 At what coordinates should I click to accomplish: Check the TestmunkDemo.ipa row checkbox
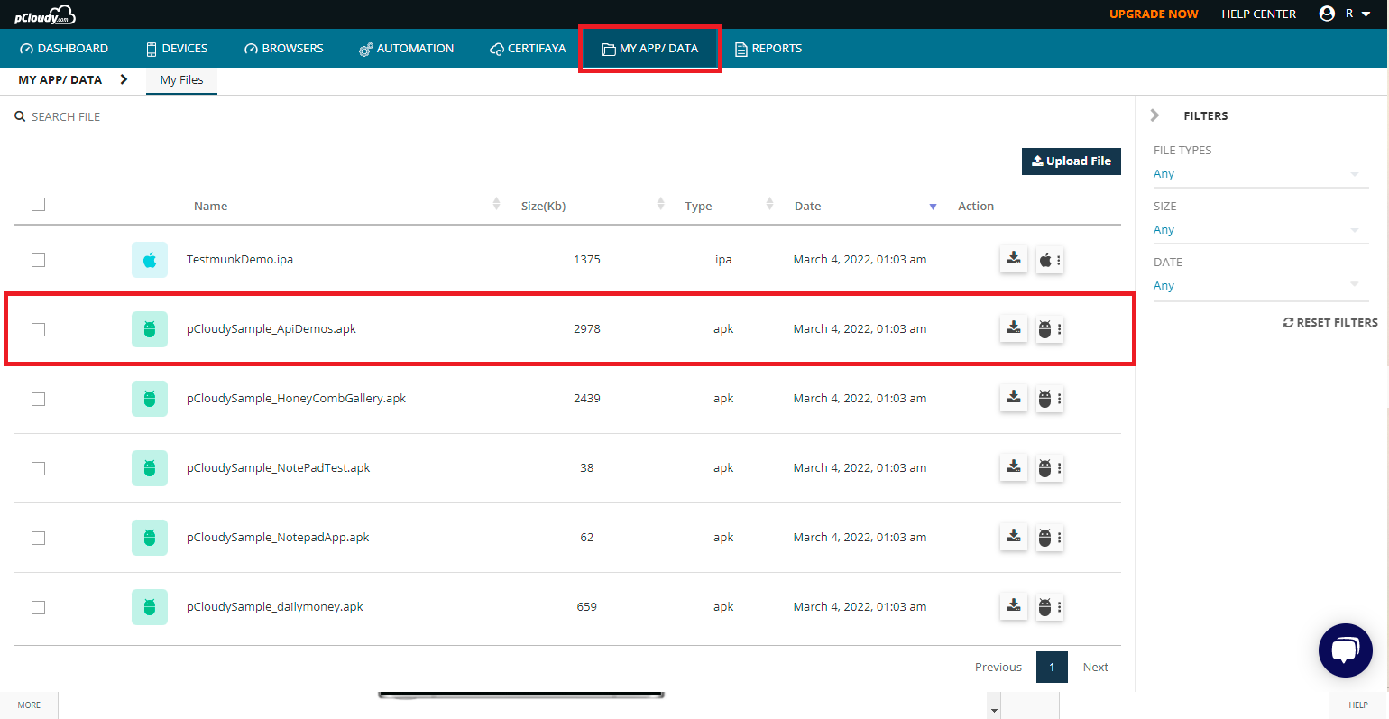tap(38, 260)
